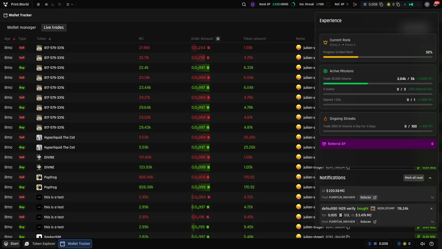Open Token Explorer from bottom taskbar

40,244
